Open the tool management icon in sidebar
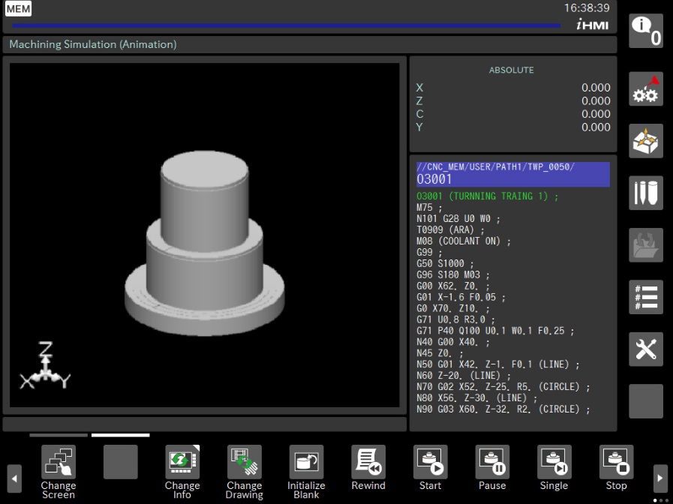 pyautogui.click(x=645, y=193)
